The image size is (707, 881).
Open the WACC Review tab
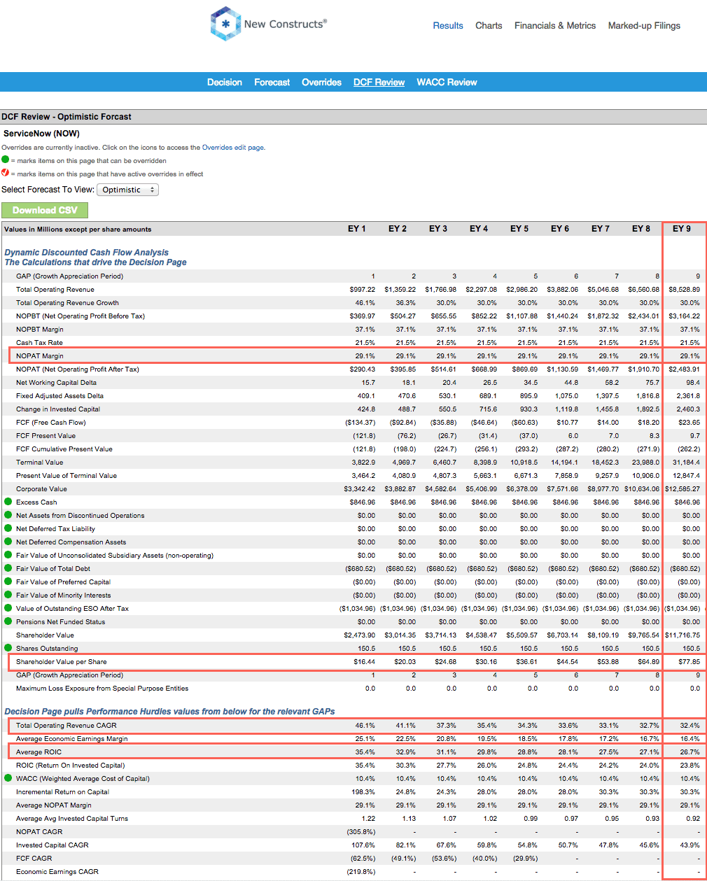tap(447, 82)
